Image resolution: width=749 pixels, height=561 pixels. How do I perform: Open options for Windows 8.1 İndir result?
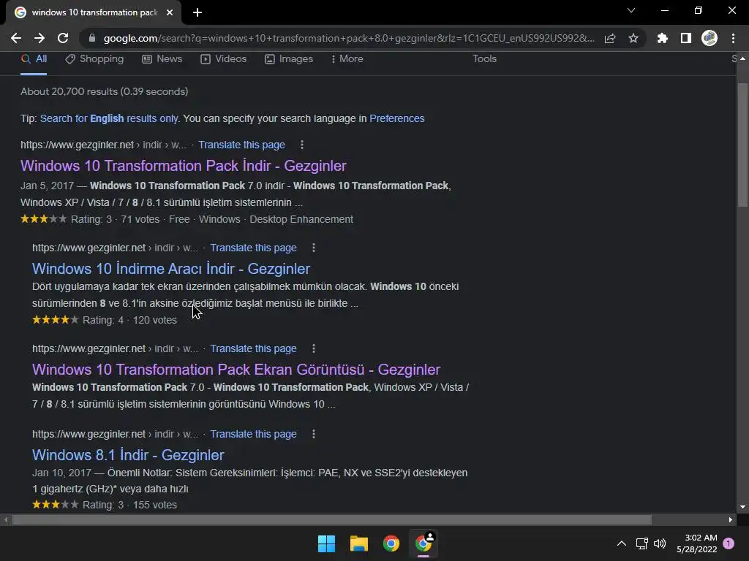[313, 434]
